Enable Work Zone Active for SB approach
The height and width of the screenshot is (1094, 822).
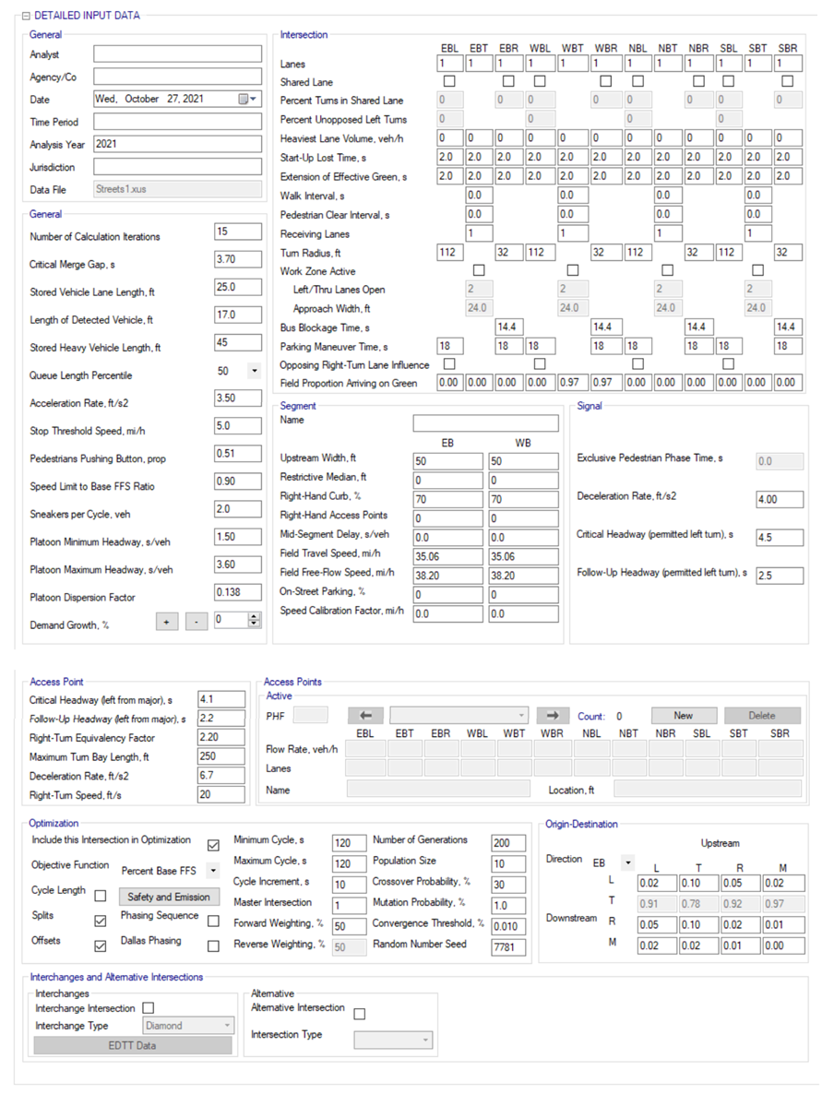click(x=757, y=270)
